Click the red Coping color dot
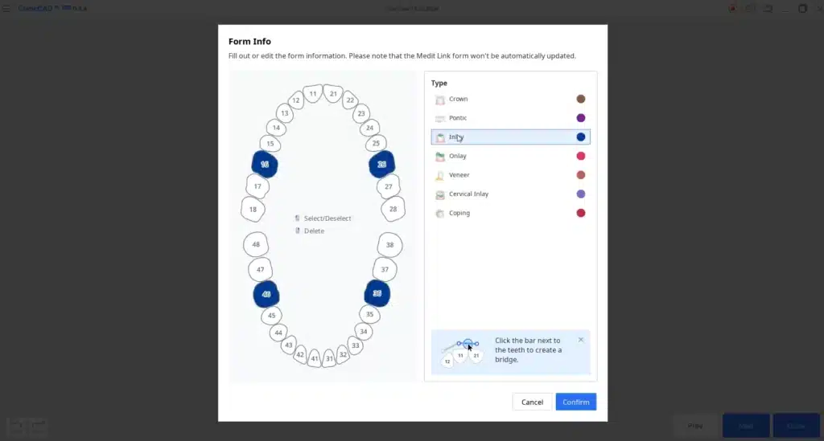 coord(581,213)
